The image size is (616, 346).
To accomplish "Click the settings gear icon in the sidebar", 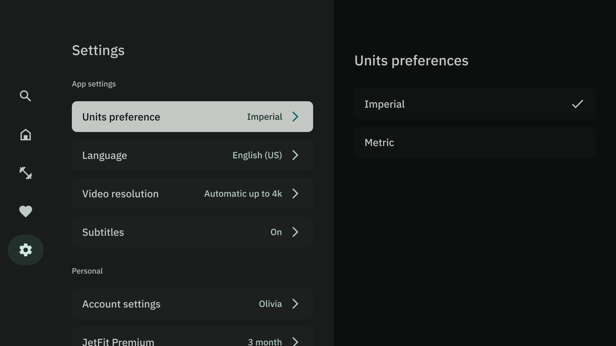I will click(25, 250).
